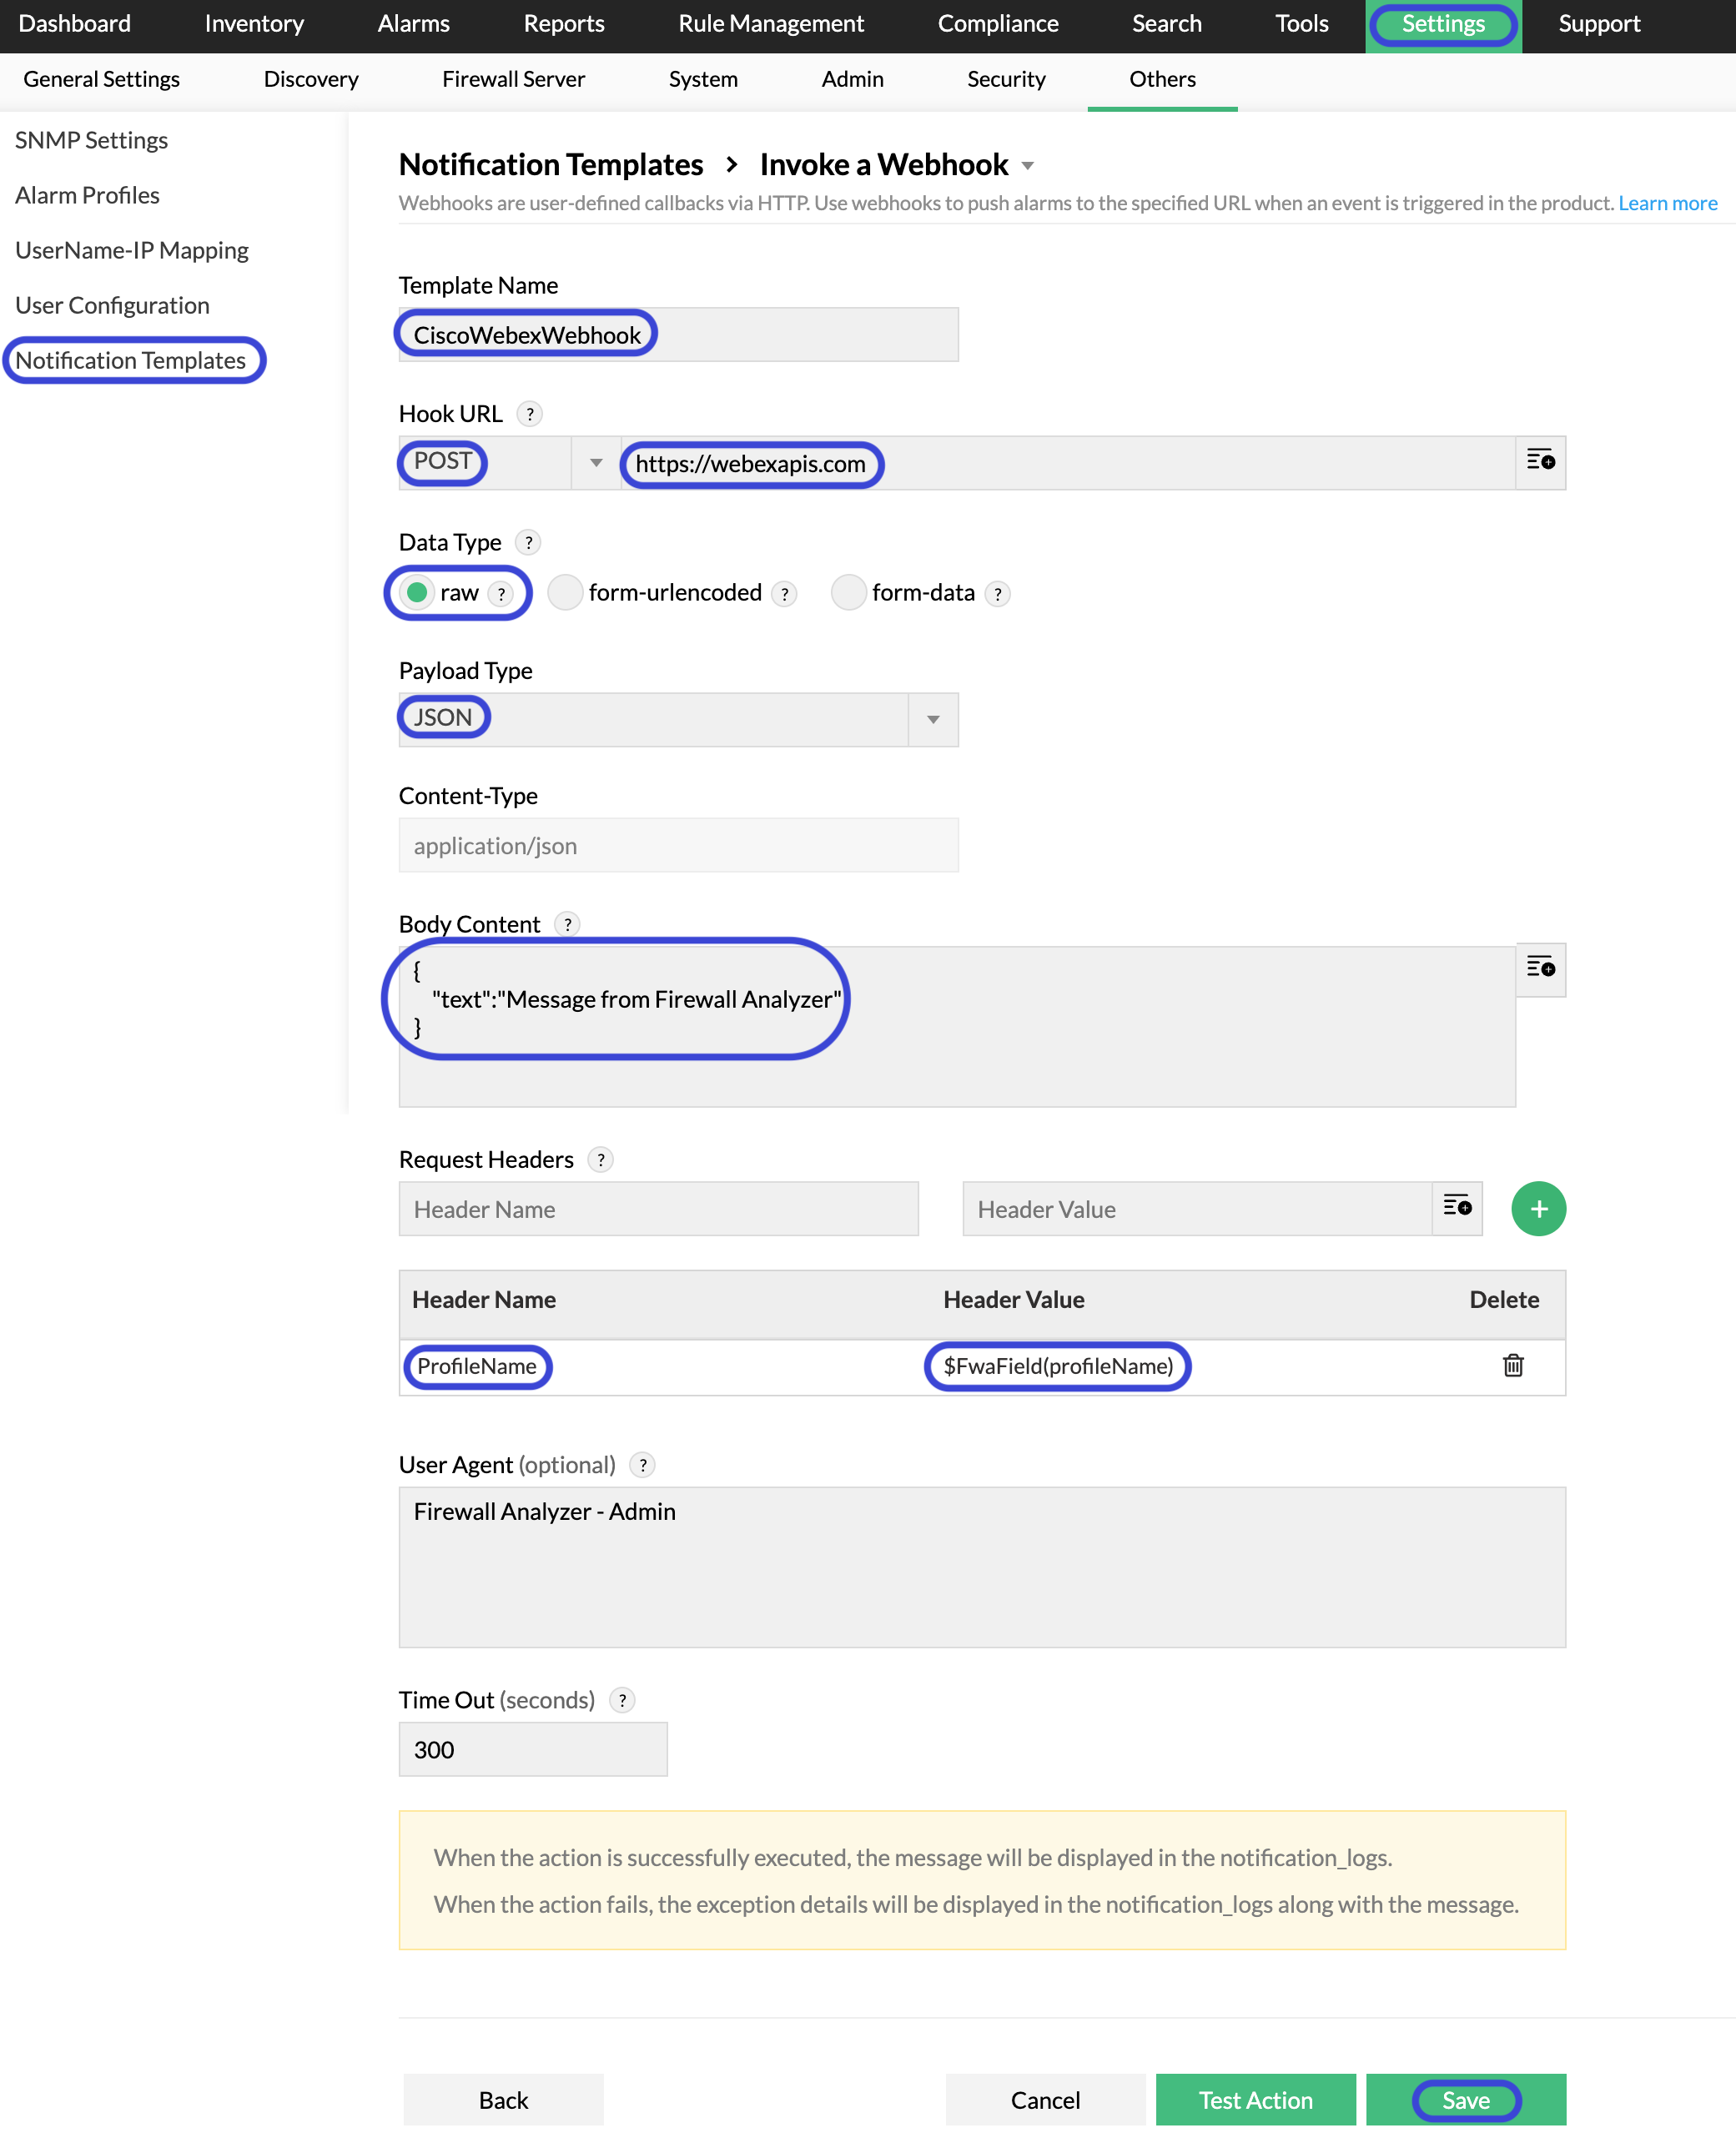
Task: Add a request header using the green plus icon
Action: 1538,1209
